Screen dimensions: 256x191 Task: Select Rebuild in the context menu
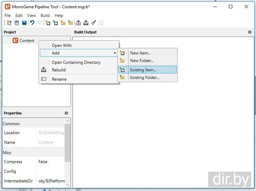(x=59, y=70)
